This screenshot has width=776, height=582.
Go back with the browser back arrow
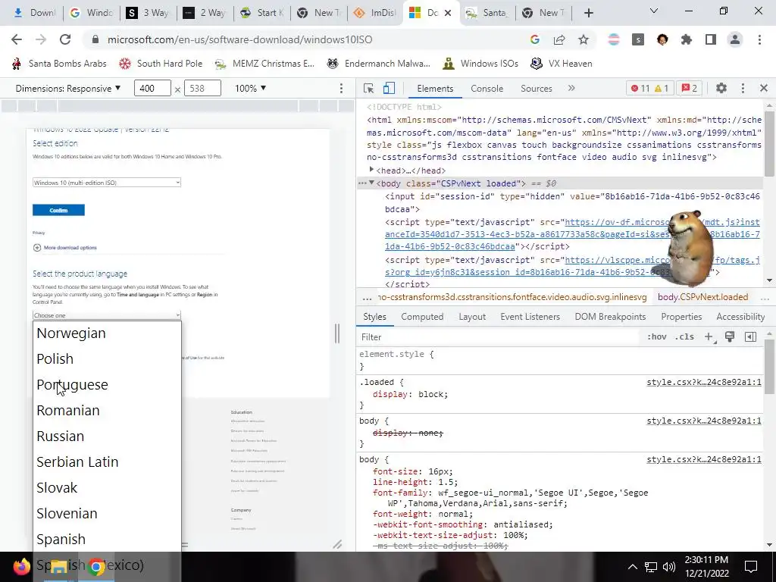click(x=17, y=39)
